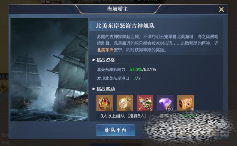Select the golden compass reward icon
This screenshot has width=237, height=146.
125,103
